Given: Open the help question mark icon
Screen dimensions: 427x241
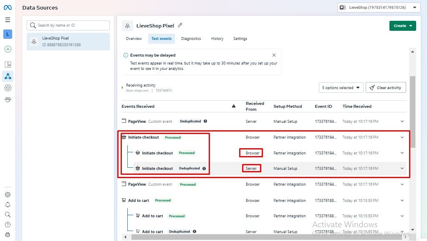Looking at the screenshot, I should [x=8, y=225].
